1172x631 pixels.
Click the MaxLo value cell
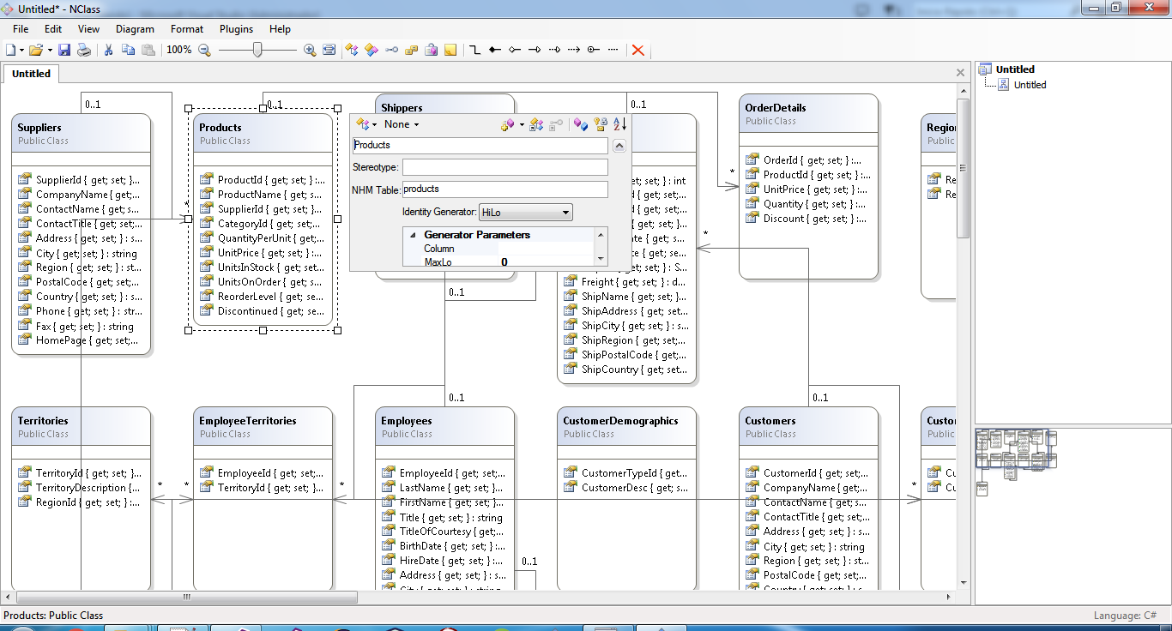(546, 261)
